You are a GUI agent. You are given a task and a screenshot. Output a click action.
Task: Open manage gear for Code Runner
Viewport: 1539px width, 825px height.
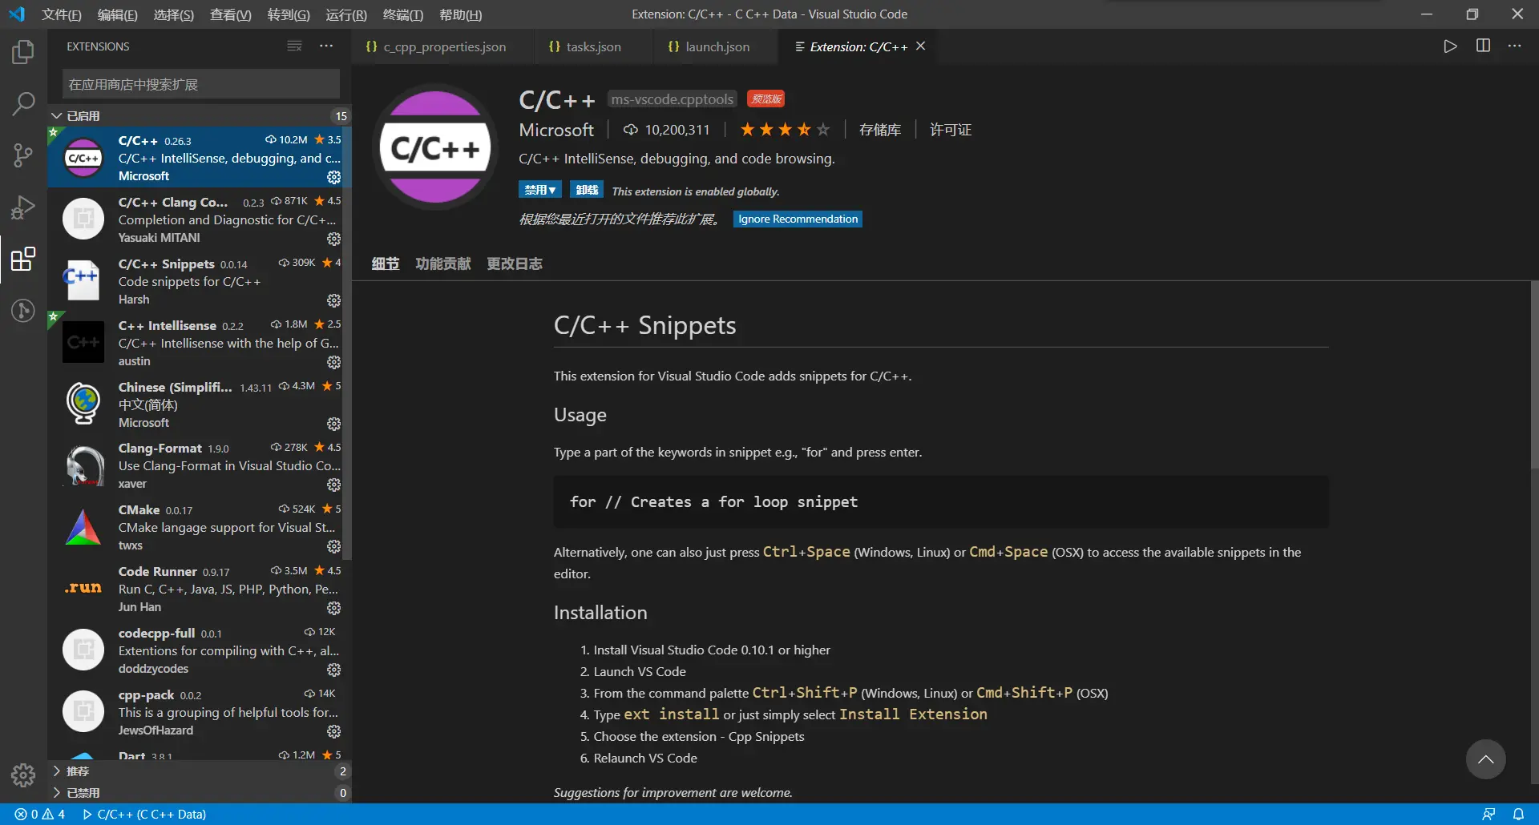334,608
